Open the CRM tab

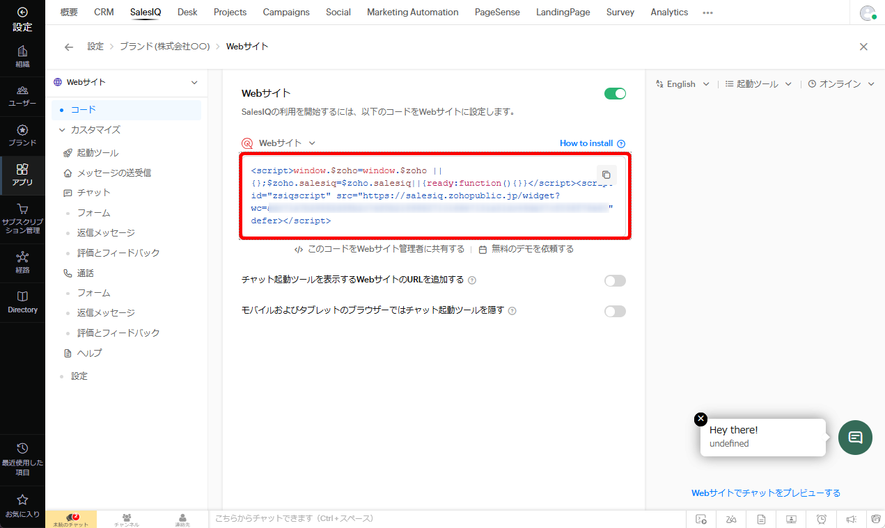[x=104, y=12]
